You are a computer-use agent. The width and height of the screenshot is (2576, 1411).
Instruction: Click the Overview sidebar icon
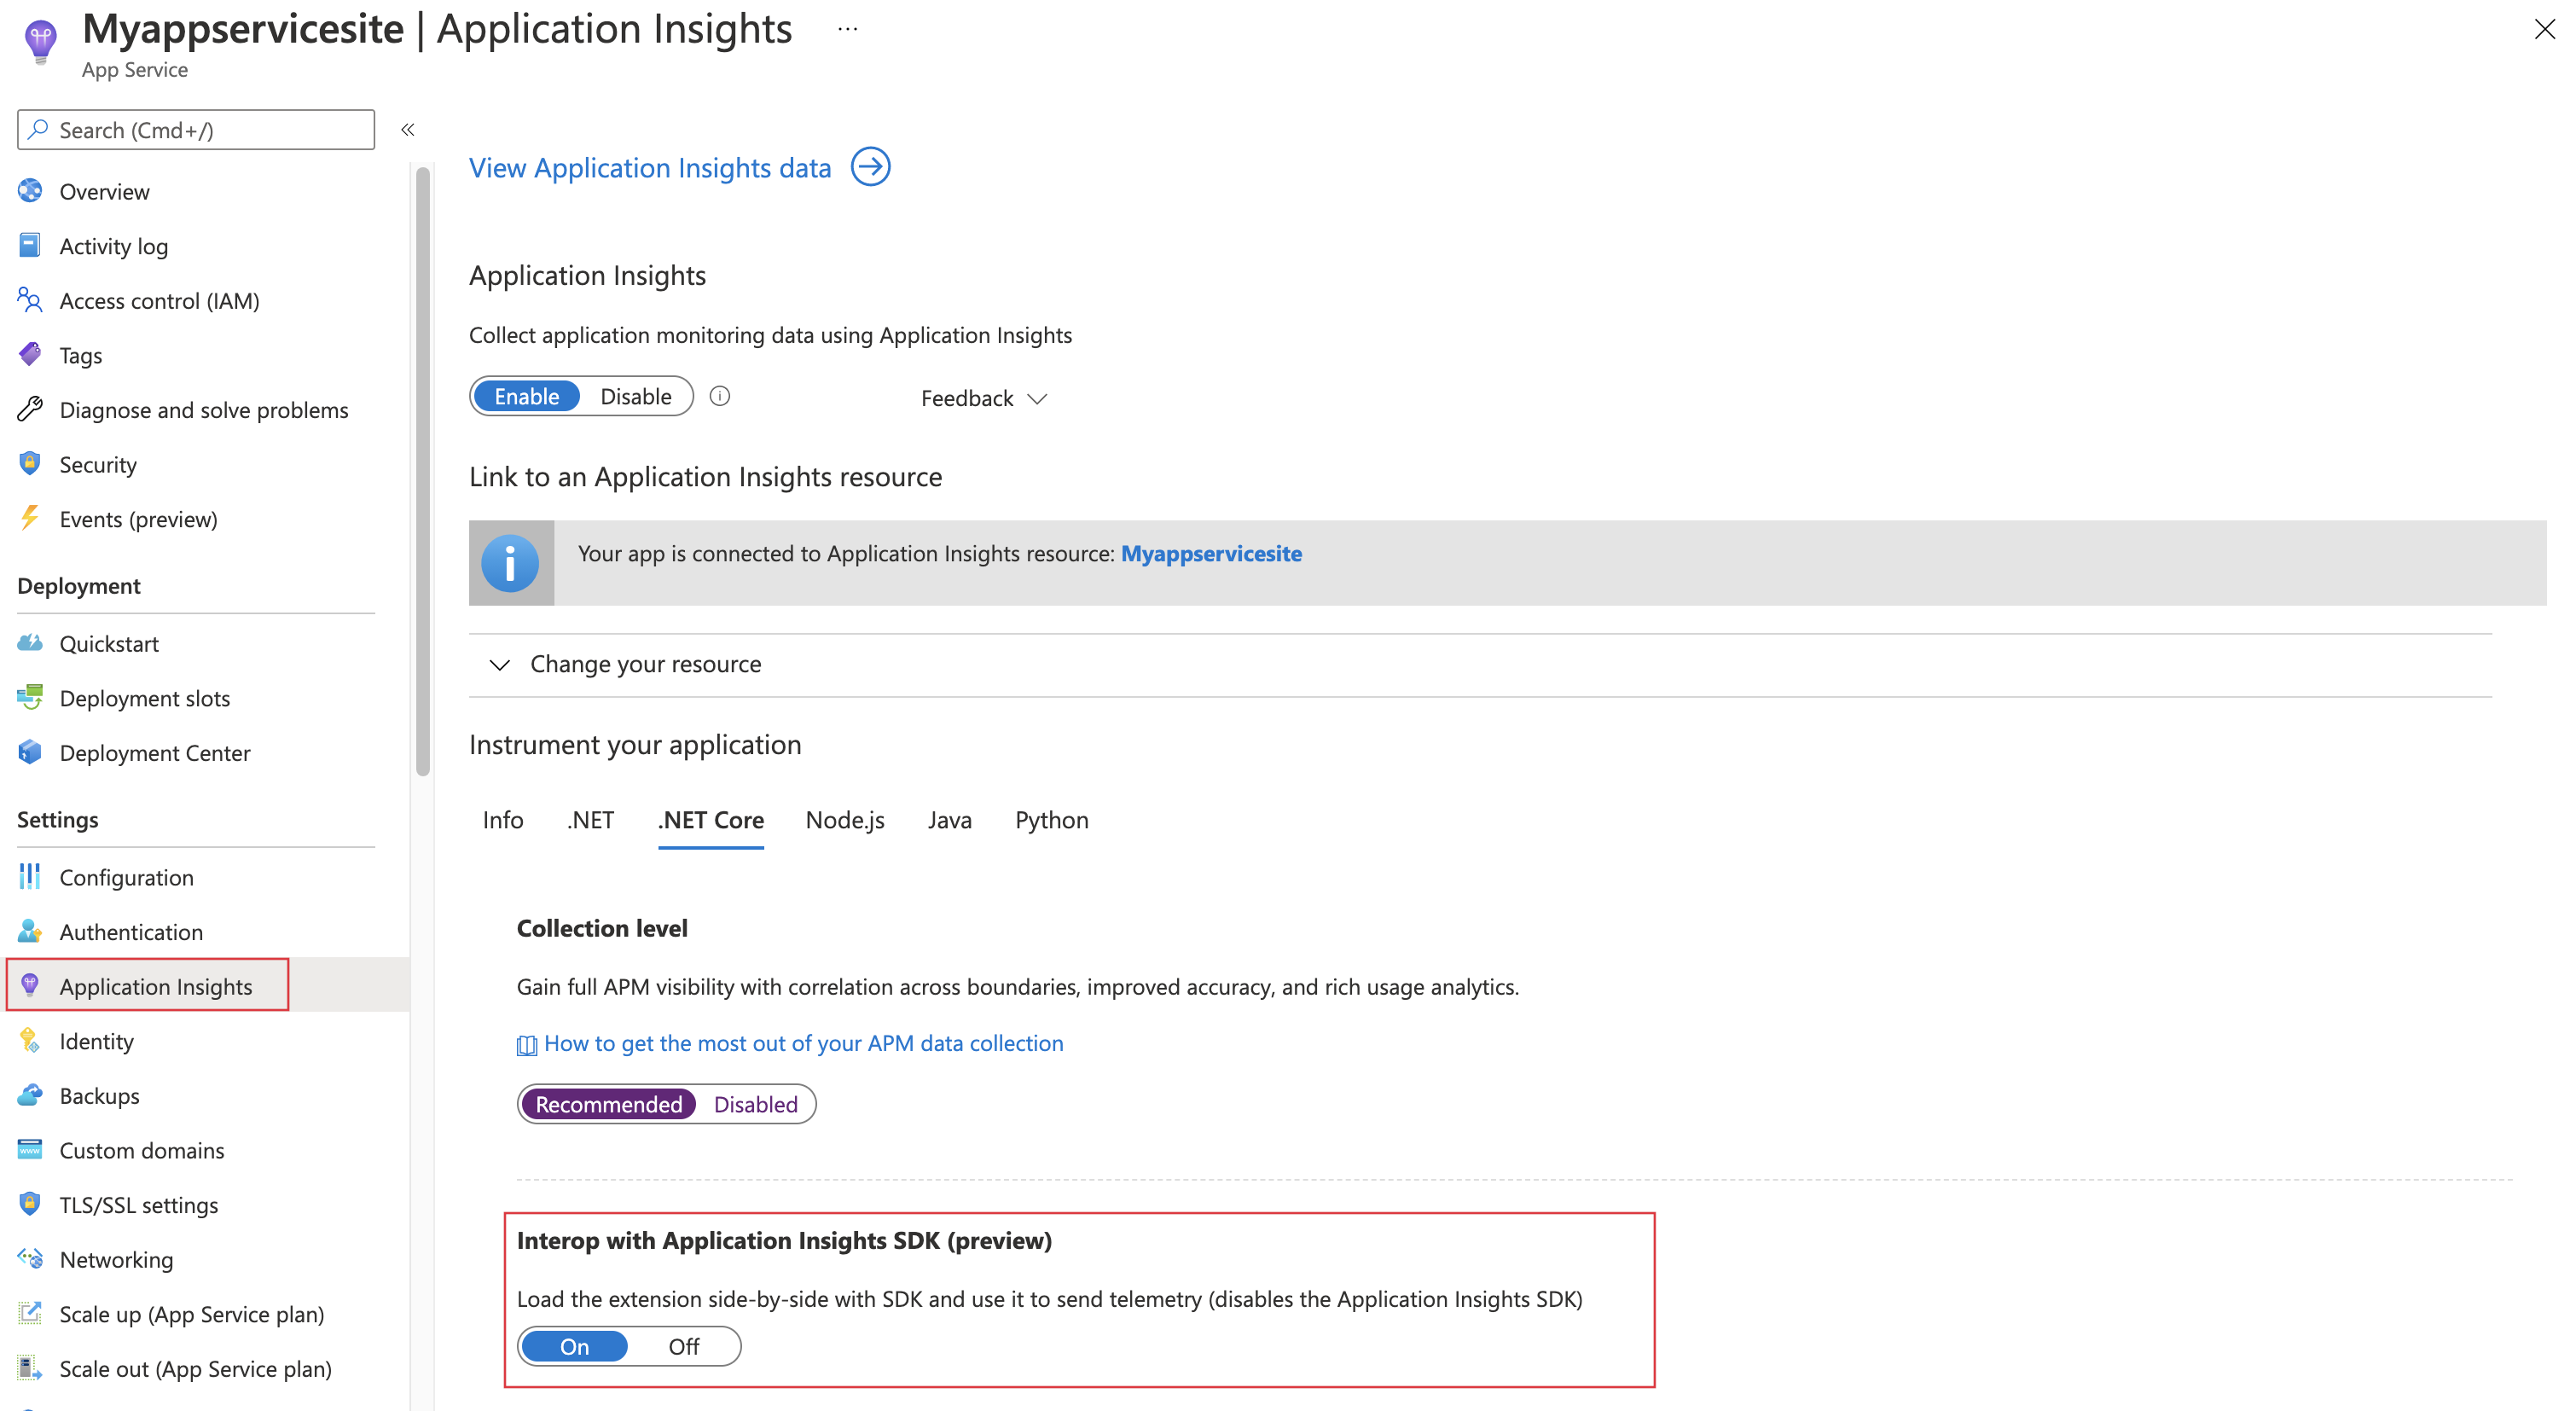32,191
